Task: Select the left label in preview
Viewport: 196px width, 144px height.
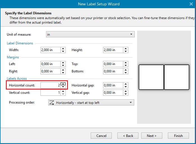Action: pyautogui.click(x=151, y=77)
